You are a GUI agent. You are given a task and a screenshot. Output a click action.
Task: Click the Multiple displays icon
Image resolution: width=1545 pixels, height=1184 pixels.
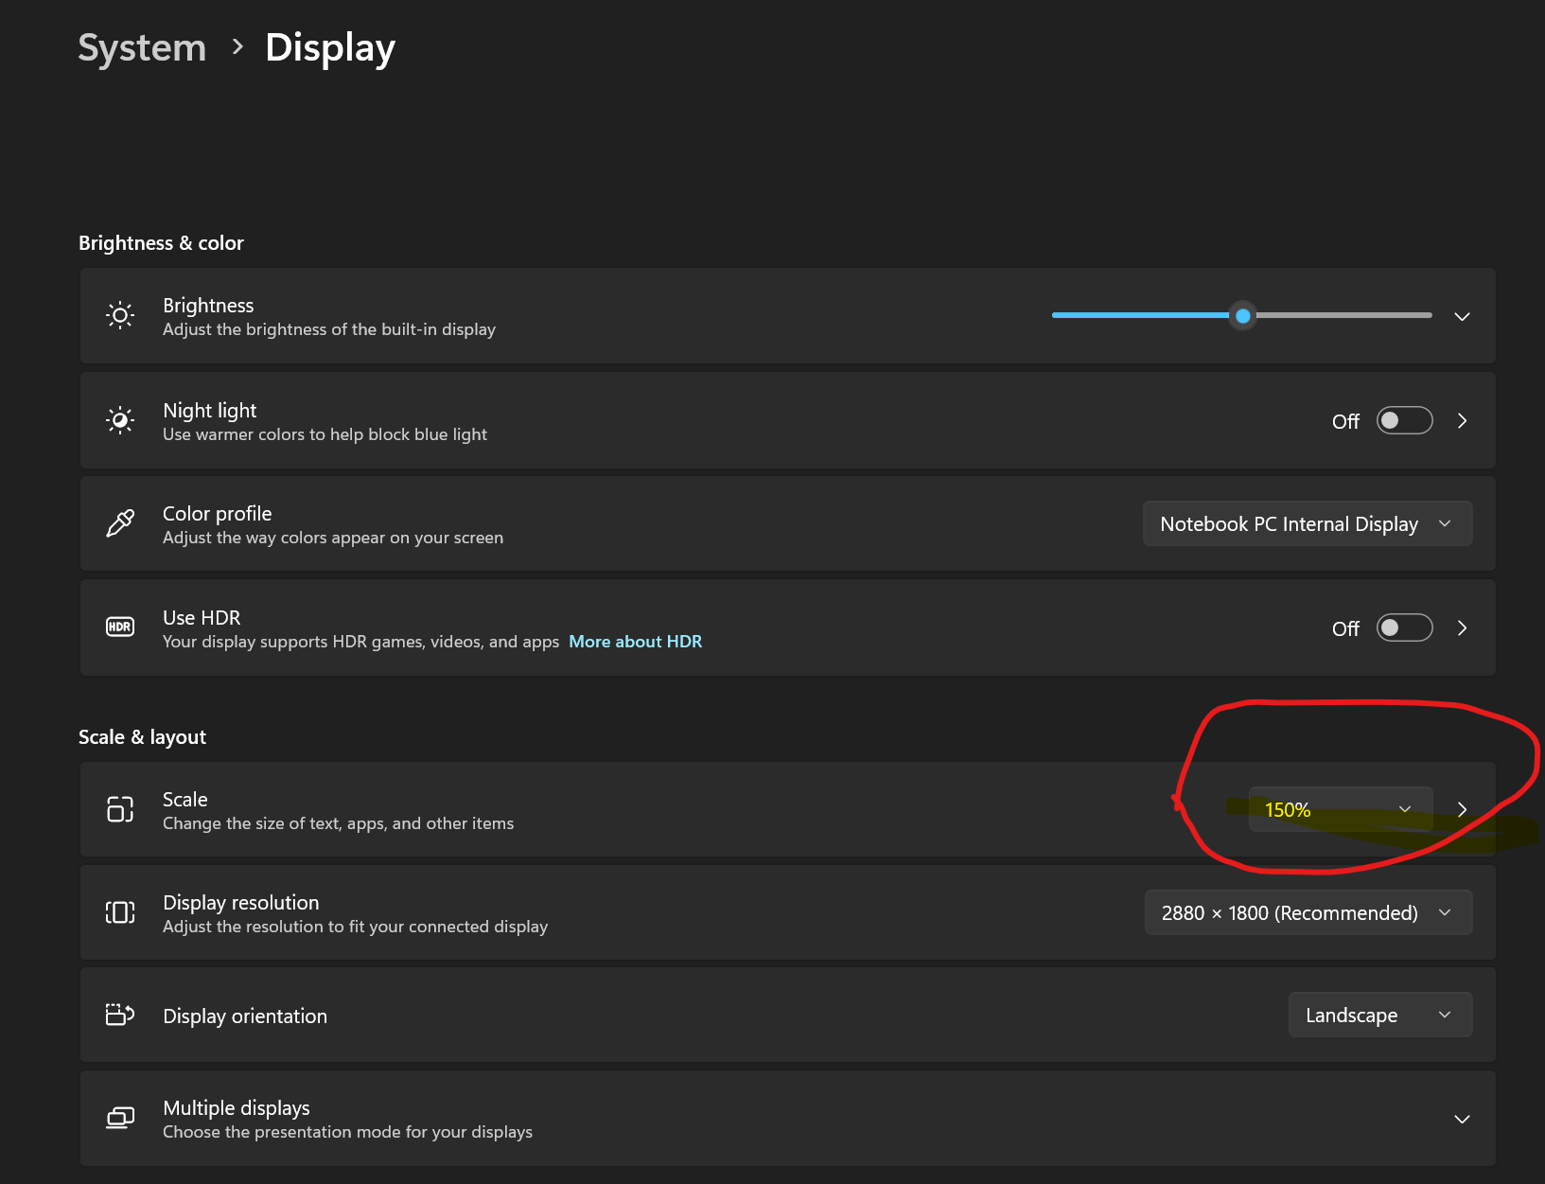pos(120,1118)
